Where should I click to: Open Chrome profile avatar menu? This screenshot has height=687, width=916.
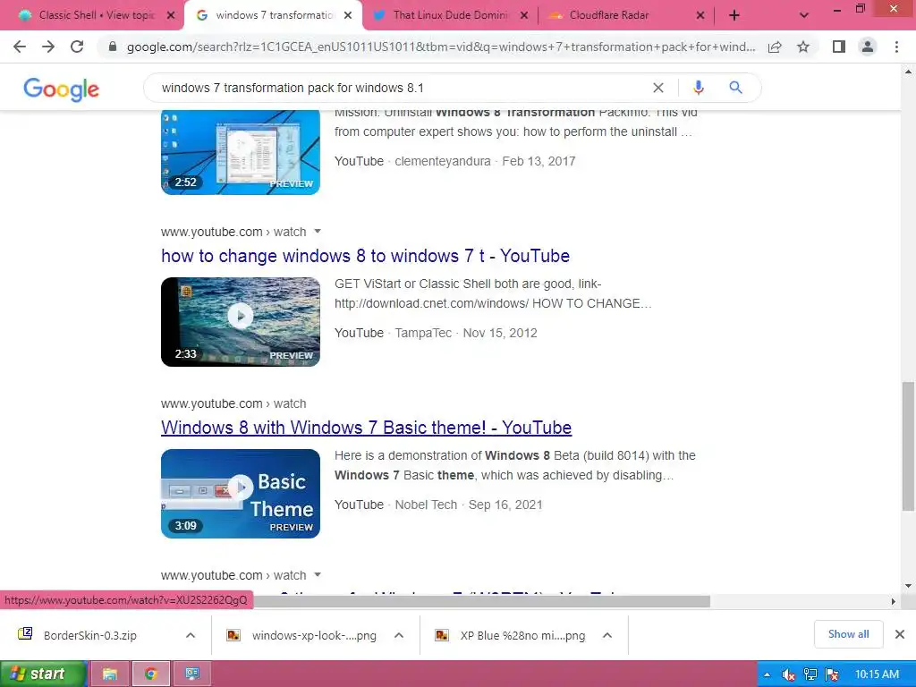coord(868,47)
